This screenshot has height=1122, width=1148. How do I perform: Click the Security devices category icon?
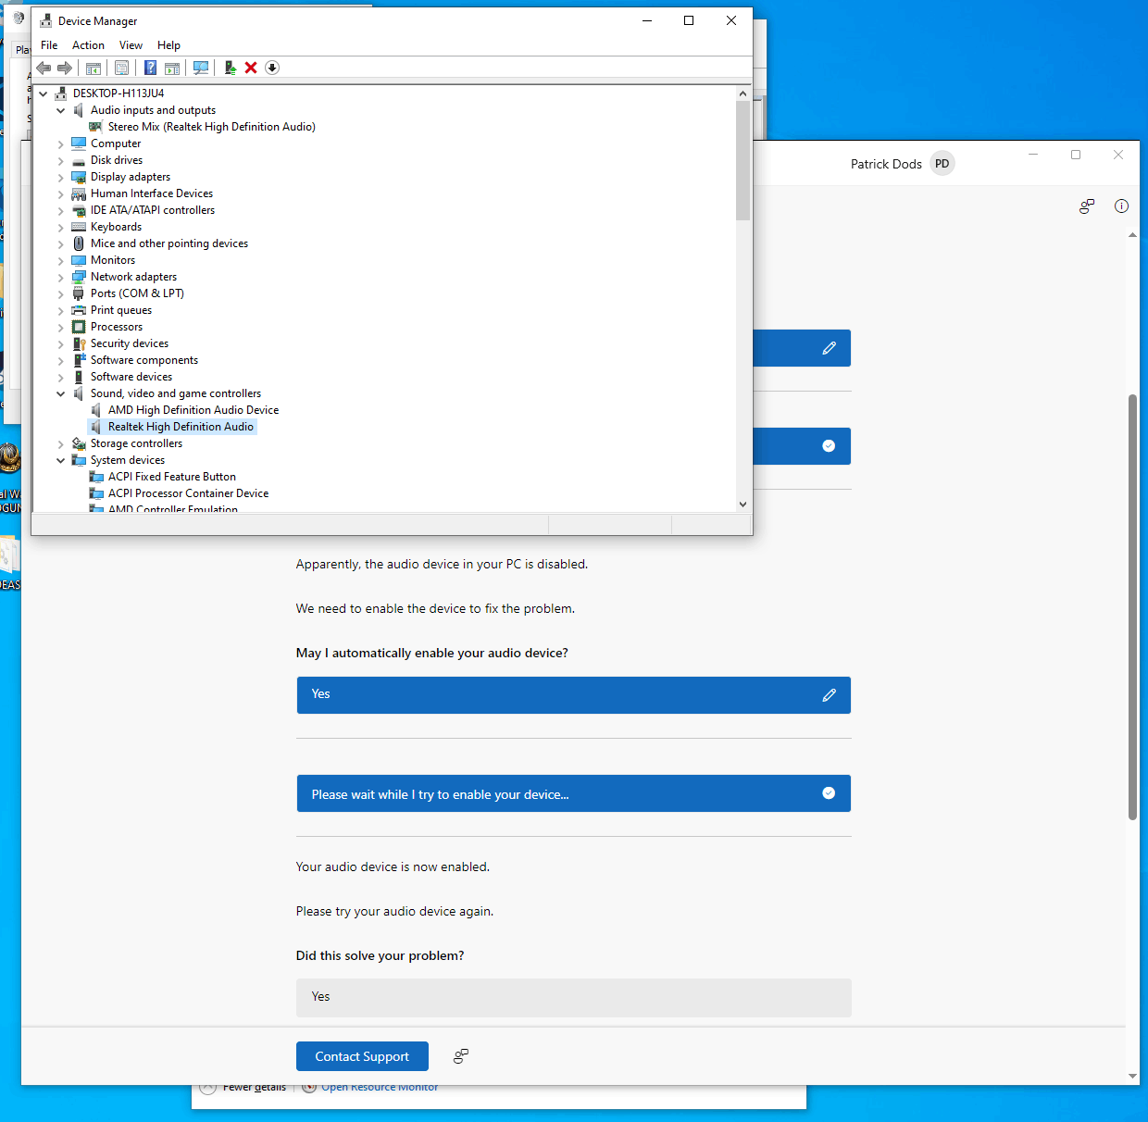pos(79,343)
